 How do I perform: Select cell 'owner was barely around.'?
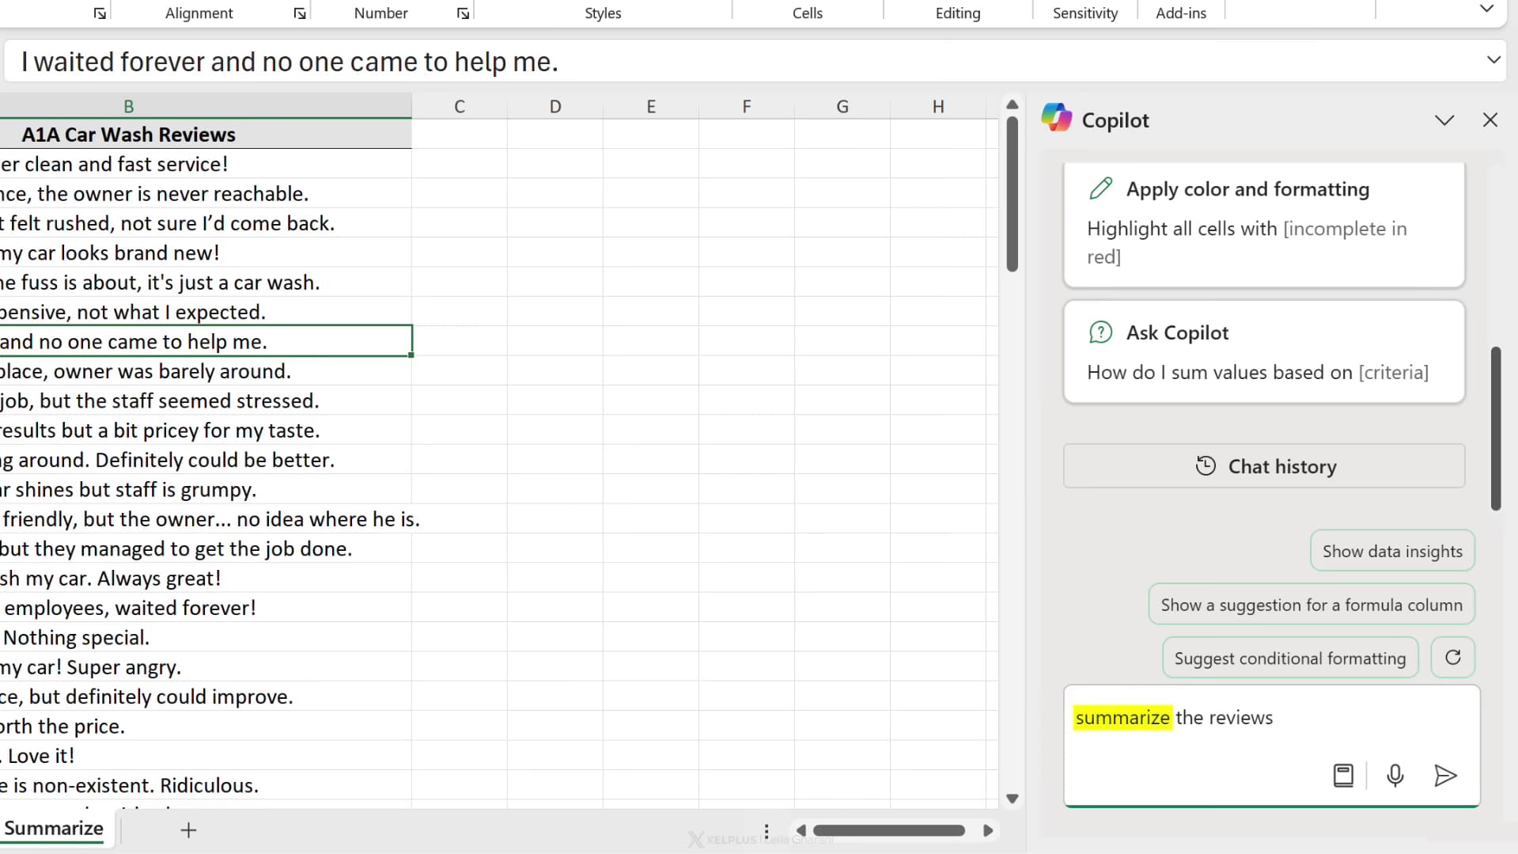pyautogui.click(x=206, y=371)
